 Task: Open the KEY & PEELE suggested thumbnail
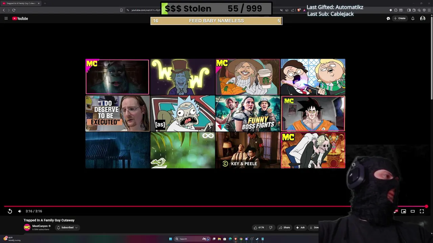(x=248, y=150)
